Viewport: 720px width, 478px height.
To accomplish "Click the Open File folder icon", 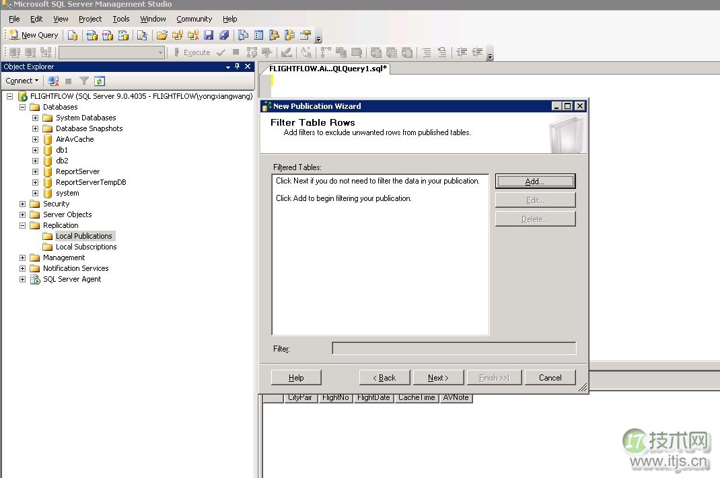I will pos(161,35).
